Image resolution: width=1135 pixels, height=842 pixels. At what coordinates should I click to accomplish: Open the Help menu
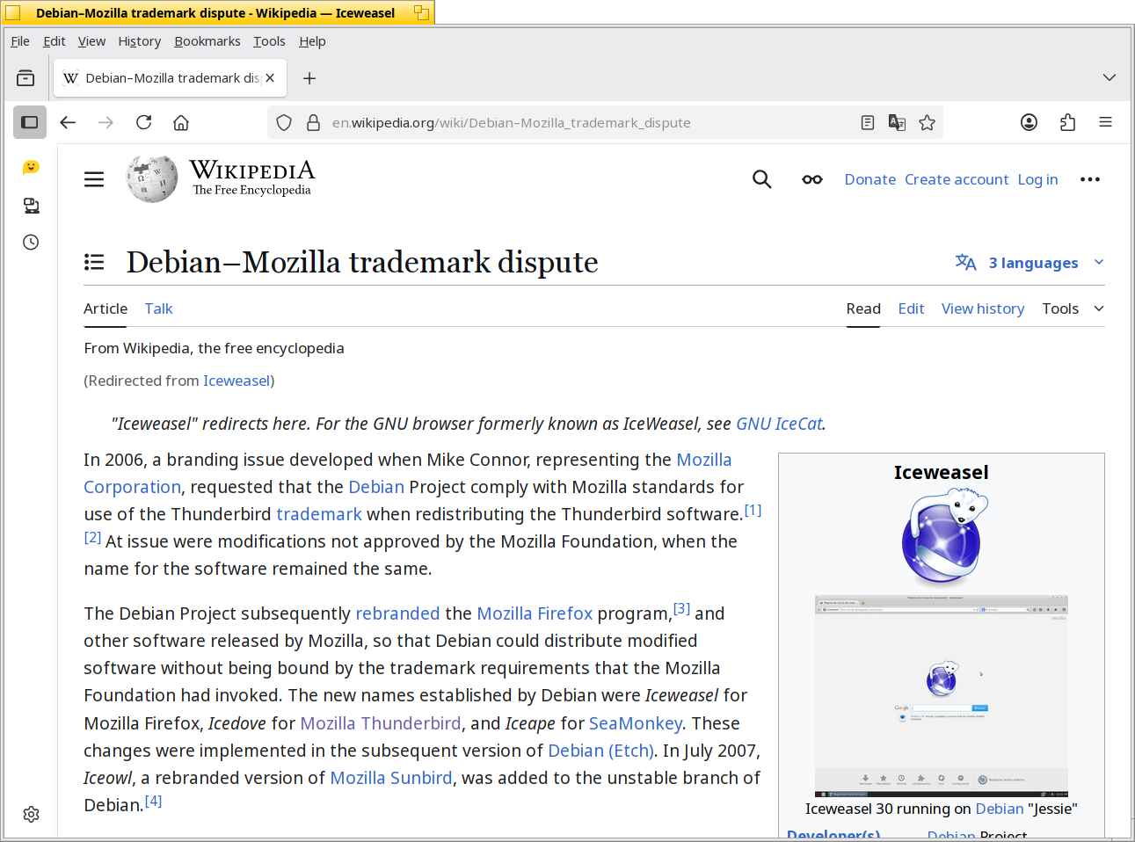point(312,41)
